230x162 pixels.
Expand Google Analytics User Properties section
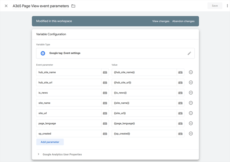point(38,154)
